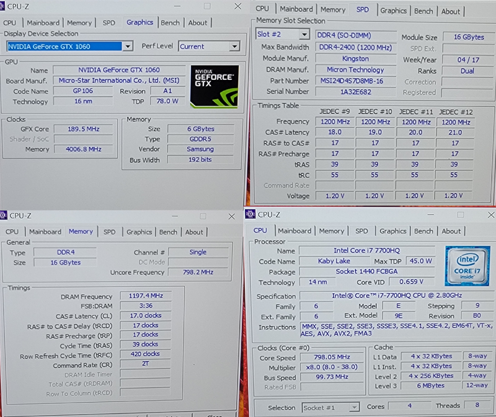This screenshot has height=417, width=496.
Task: Open About tab in the SPD window
Action: (451, 11)
